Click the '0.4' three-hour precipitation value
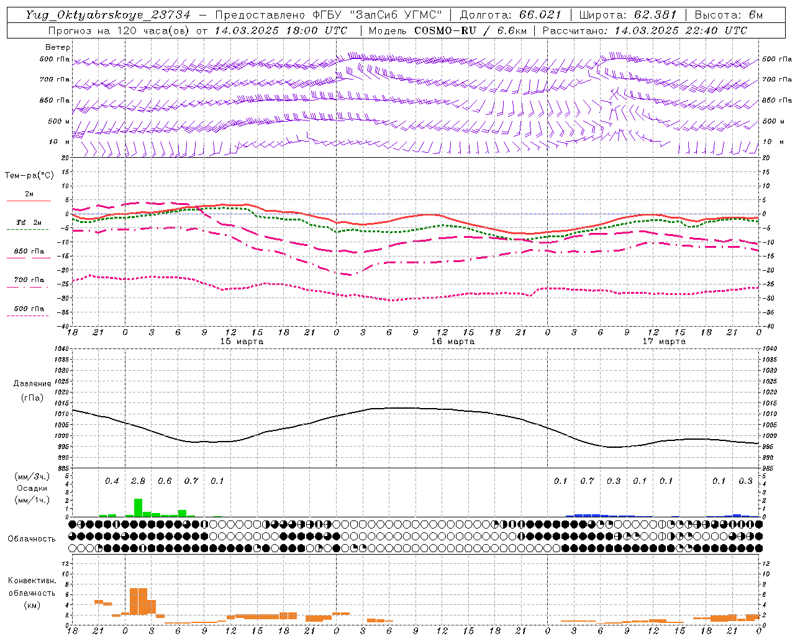795x636 pixels. click(112, 481)
